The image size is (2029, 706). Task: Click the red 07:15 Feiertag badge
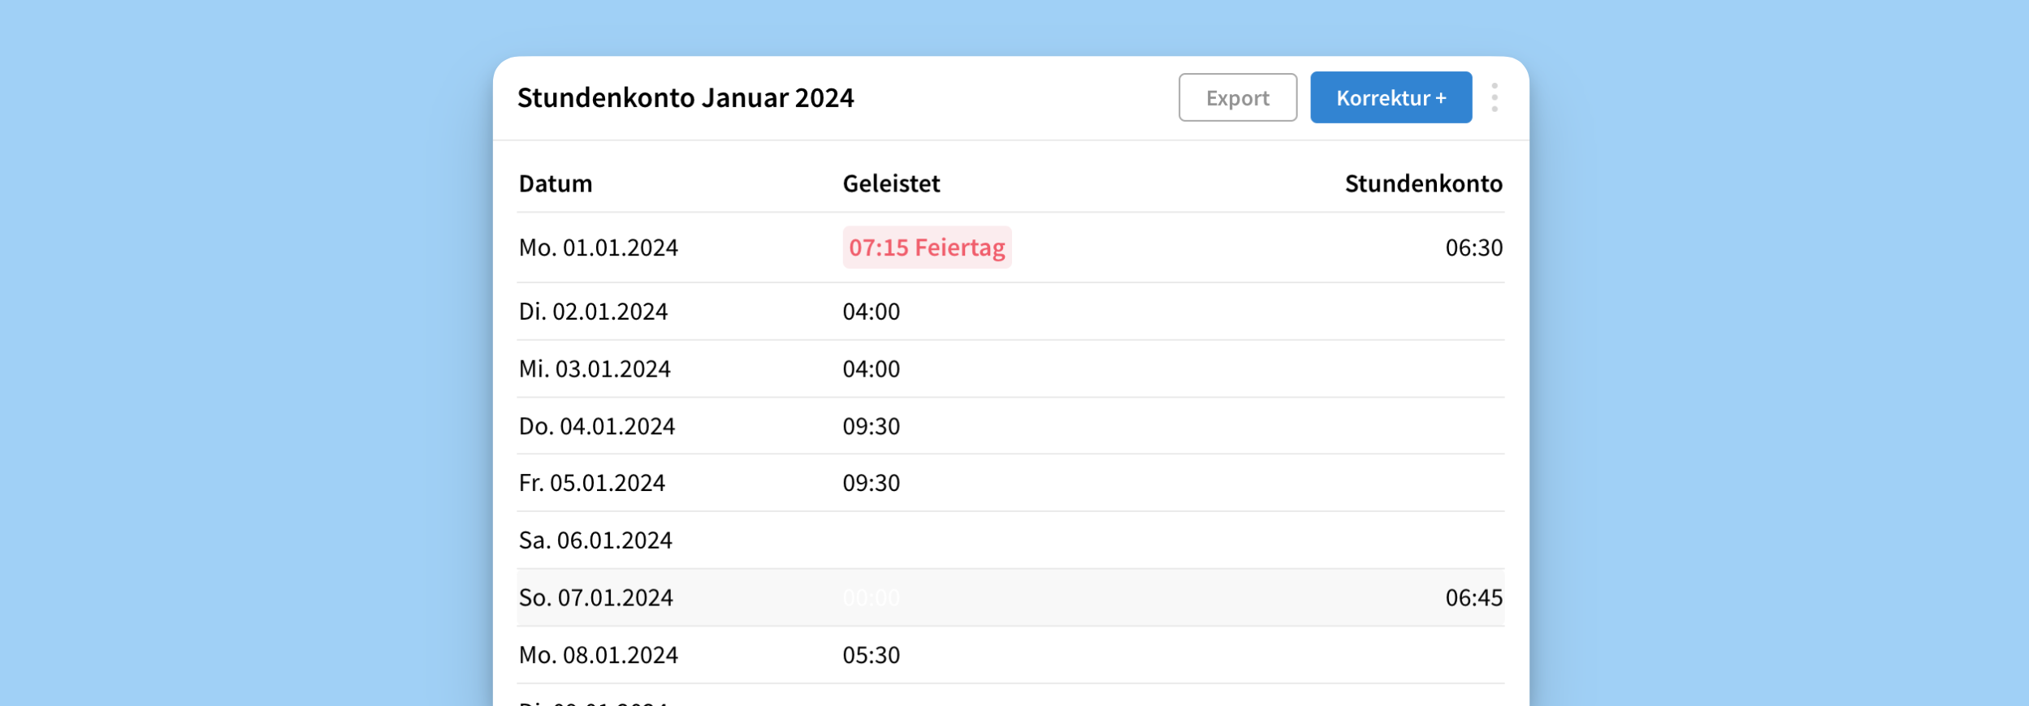click(927, 248)
